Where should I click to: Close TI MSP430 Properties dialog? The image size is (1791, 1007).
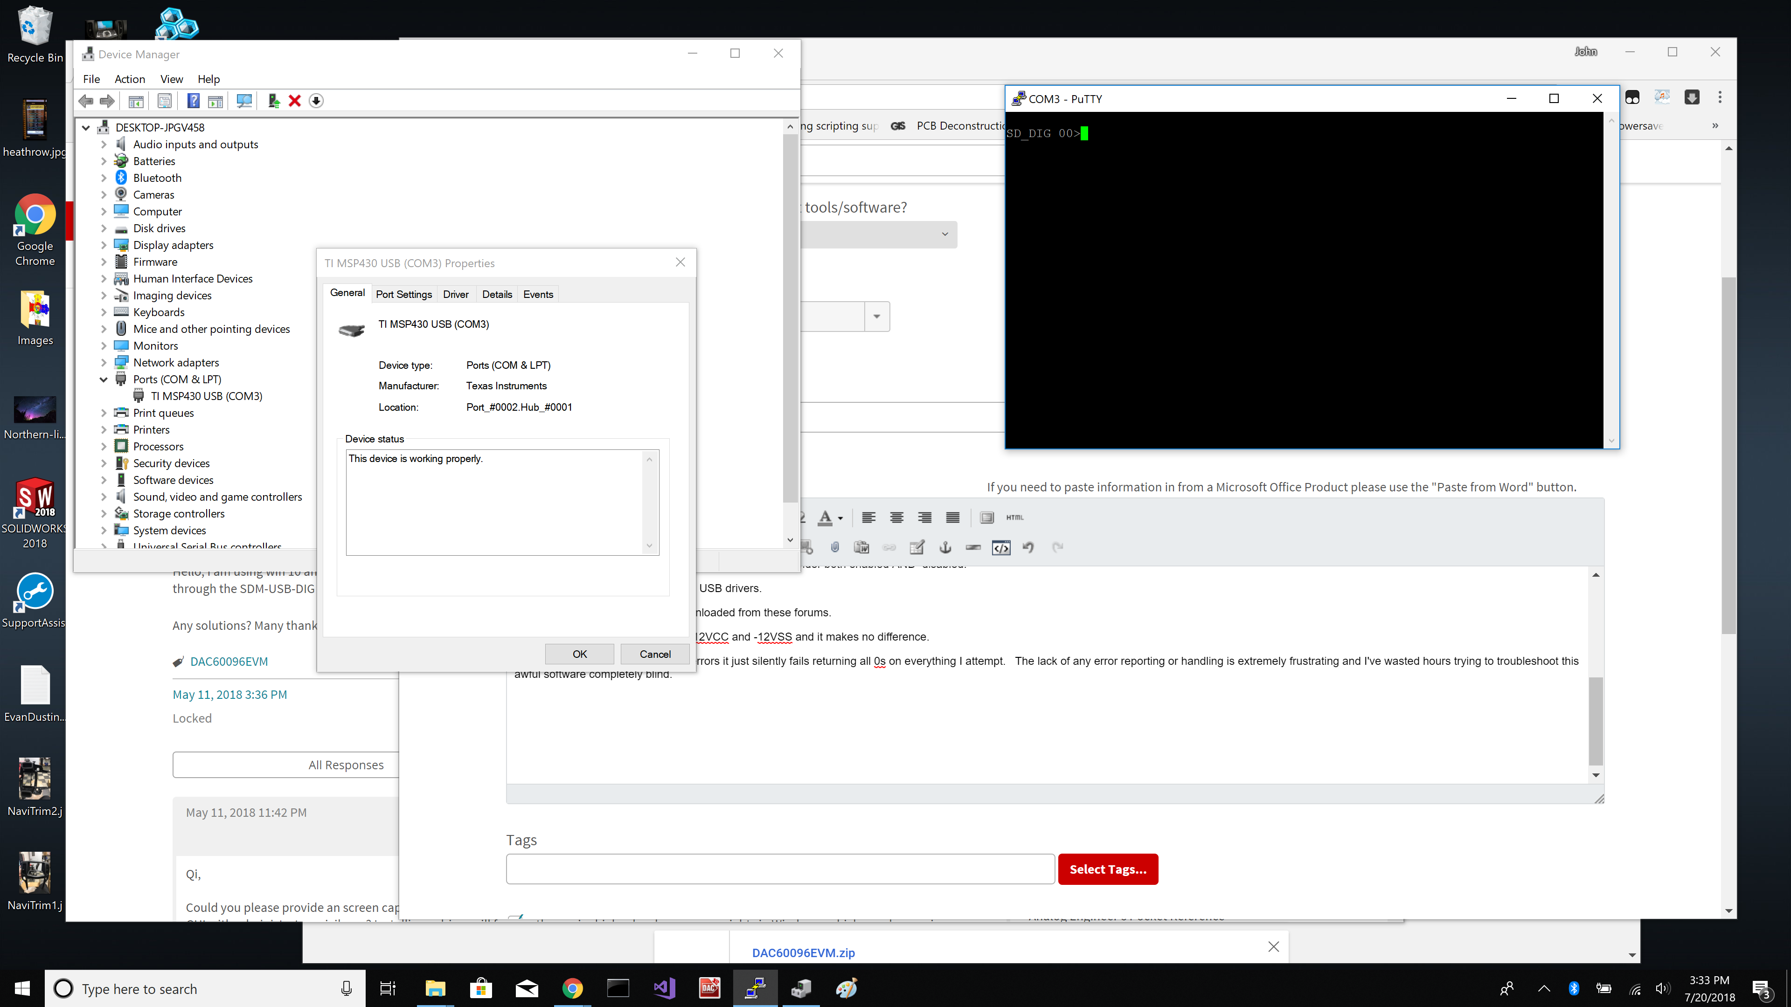click(x=680, y=262)
